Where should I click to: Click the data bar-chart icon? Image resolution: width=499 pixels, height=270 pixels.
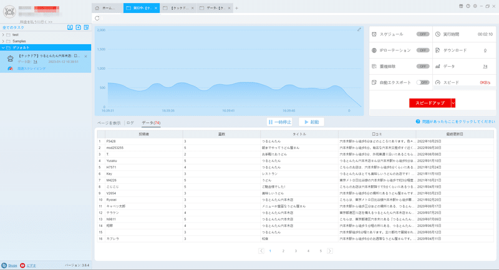coord(438,67)
